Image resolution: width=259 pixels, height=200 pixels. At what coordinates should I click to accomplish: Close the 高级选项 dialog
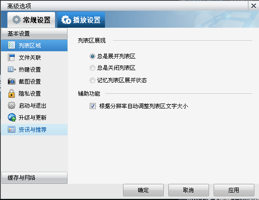pyautogui.click(x=253, y=6)
